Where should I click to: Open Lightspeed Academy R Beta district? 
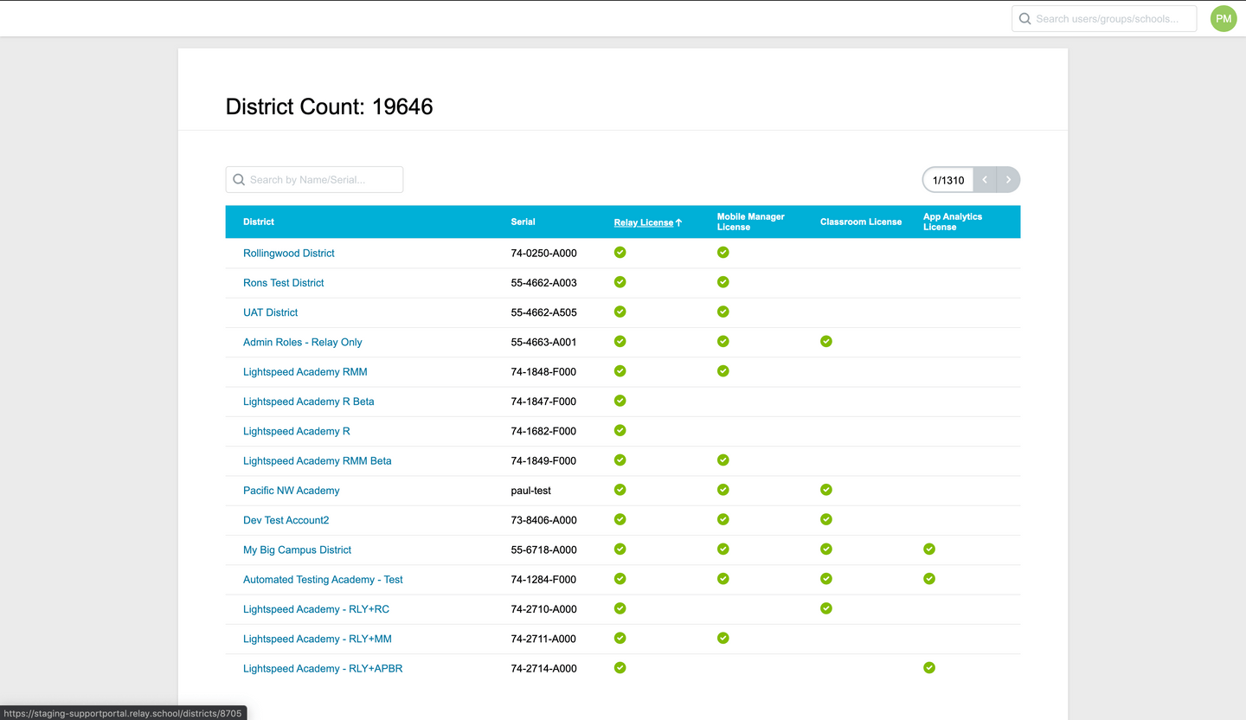pyautogui.click(x=309, y=402)
